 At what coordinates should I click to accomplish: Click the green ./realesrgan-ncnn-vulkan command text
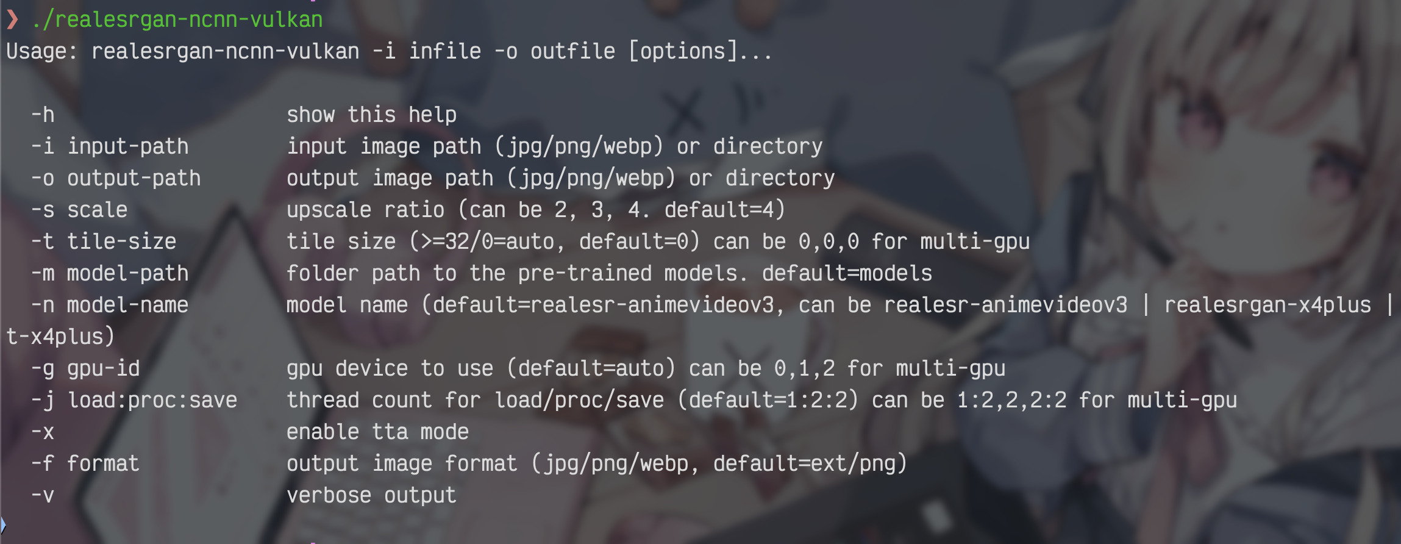177,20
